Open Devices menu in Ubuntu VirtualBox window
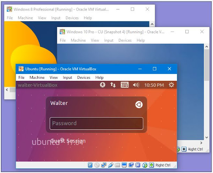The width and height of the screenshot is (213, 173). click(x=84, y=77)
